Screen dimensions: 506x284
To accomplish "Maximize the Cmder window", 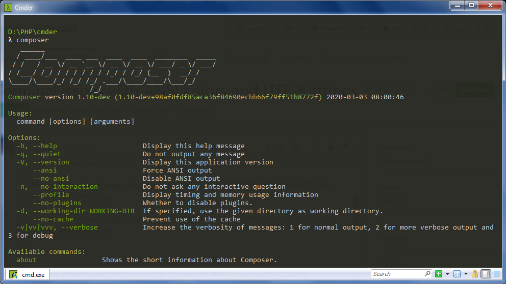I will point(471,6).
